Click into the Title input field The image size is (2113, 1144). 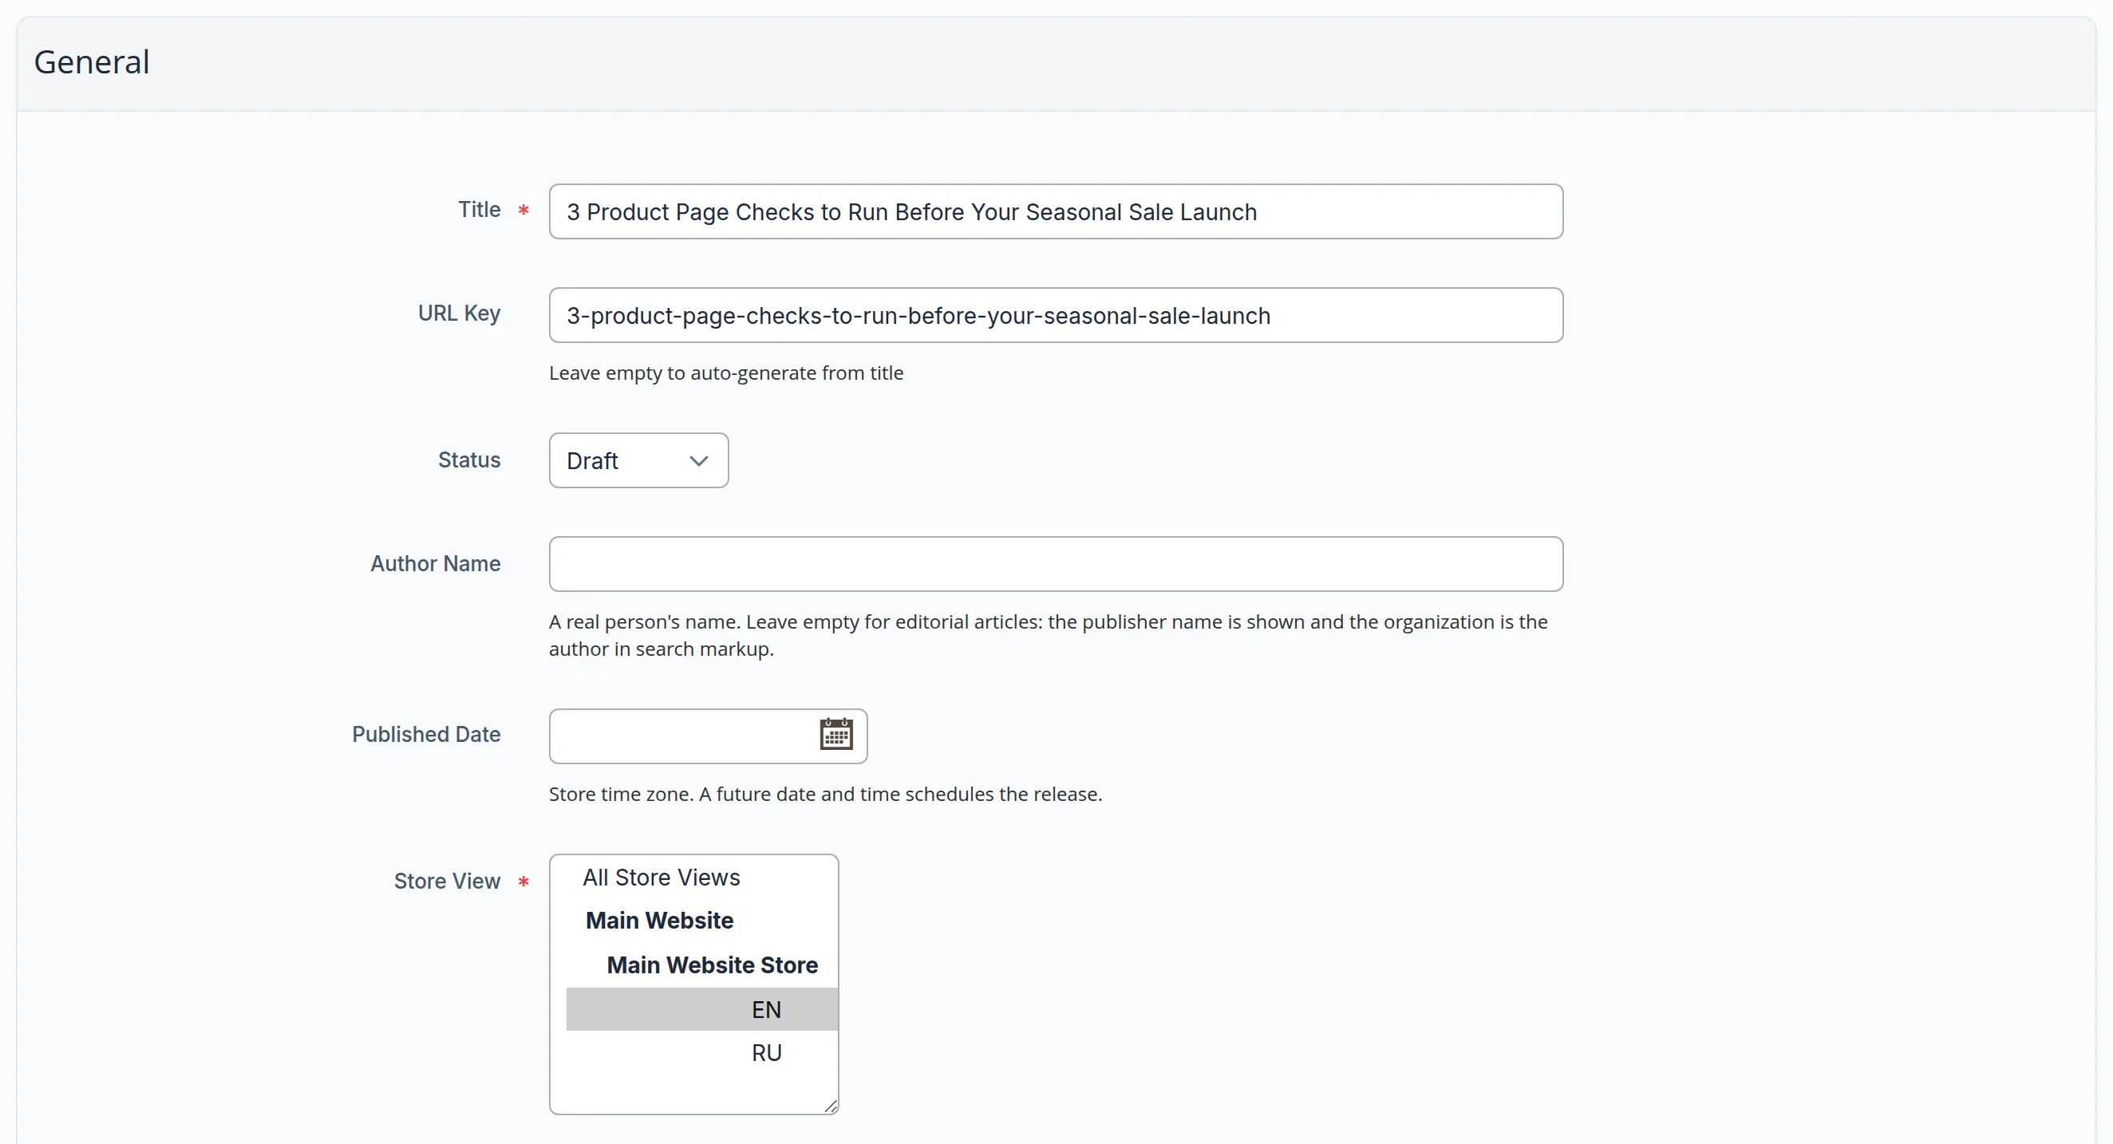[1056, 211]
